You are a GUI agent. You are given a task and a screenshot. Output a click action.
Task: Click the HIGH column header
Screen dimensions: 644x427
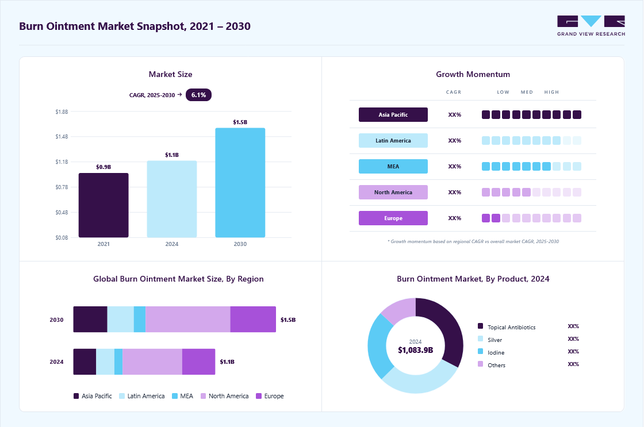551,92
